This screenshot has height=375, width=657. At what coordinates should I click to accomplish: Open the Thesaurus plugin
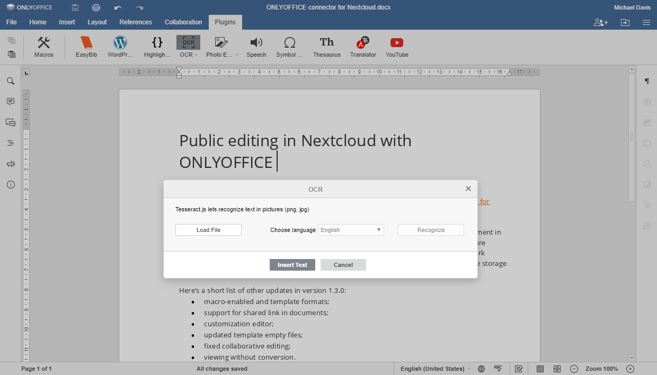pyautogui.click(x=326, y=47)
